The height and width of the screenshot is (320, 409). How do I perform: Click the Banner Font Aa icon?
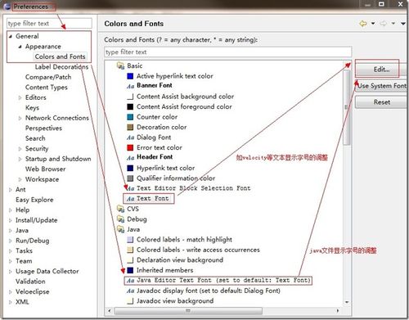pos(130,86)
